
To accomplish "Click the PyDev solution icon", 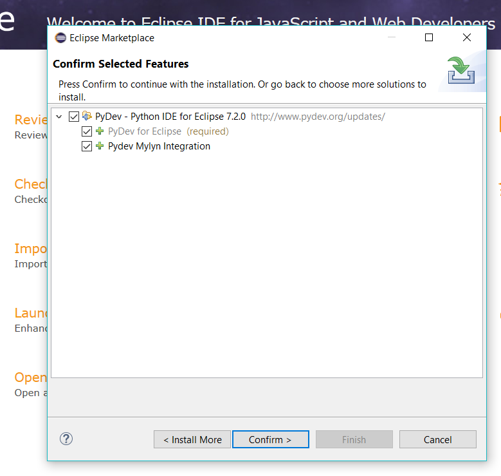I will coord(87,115).
